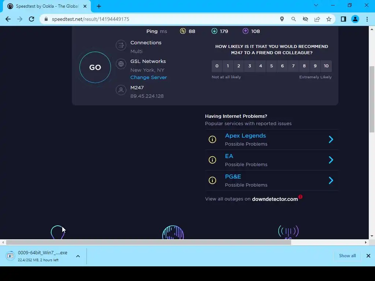
Task: Rate recommendation 1
Action: click(x=228, y=66)
